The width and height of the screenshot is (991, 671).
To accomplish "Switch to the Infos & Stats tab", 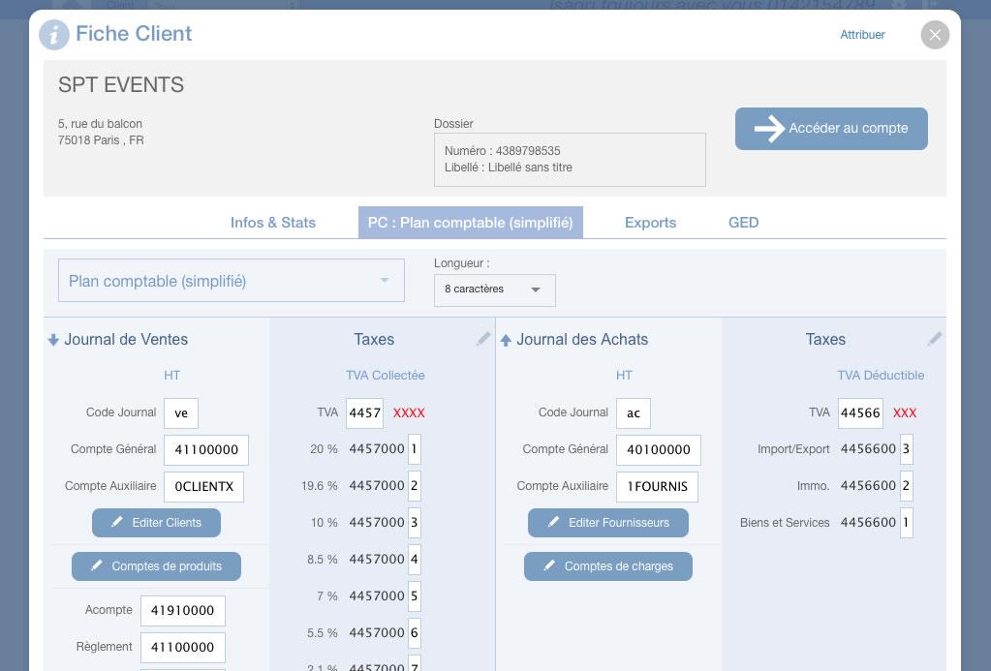I will 273,223.
